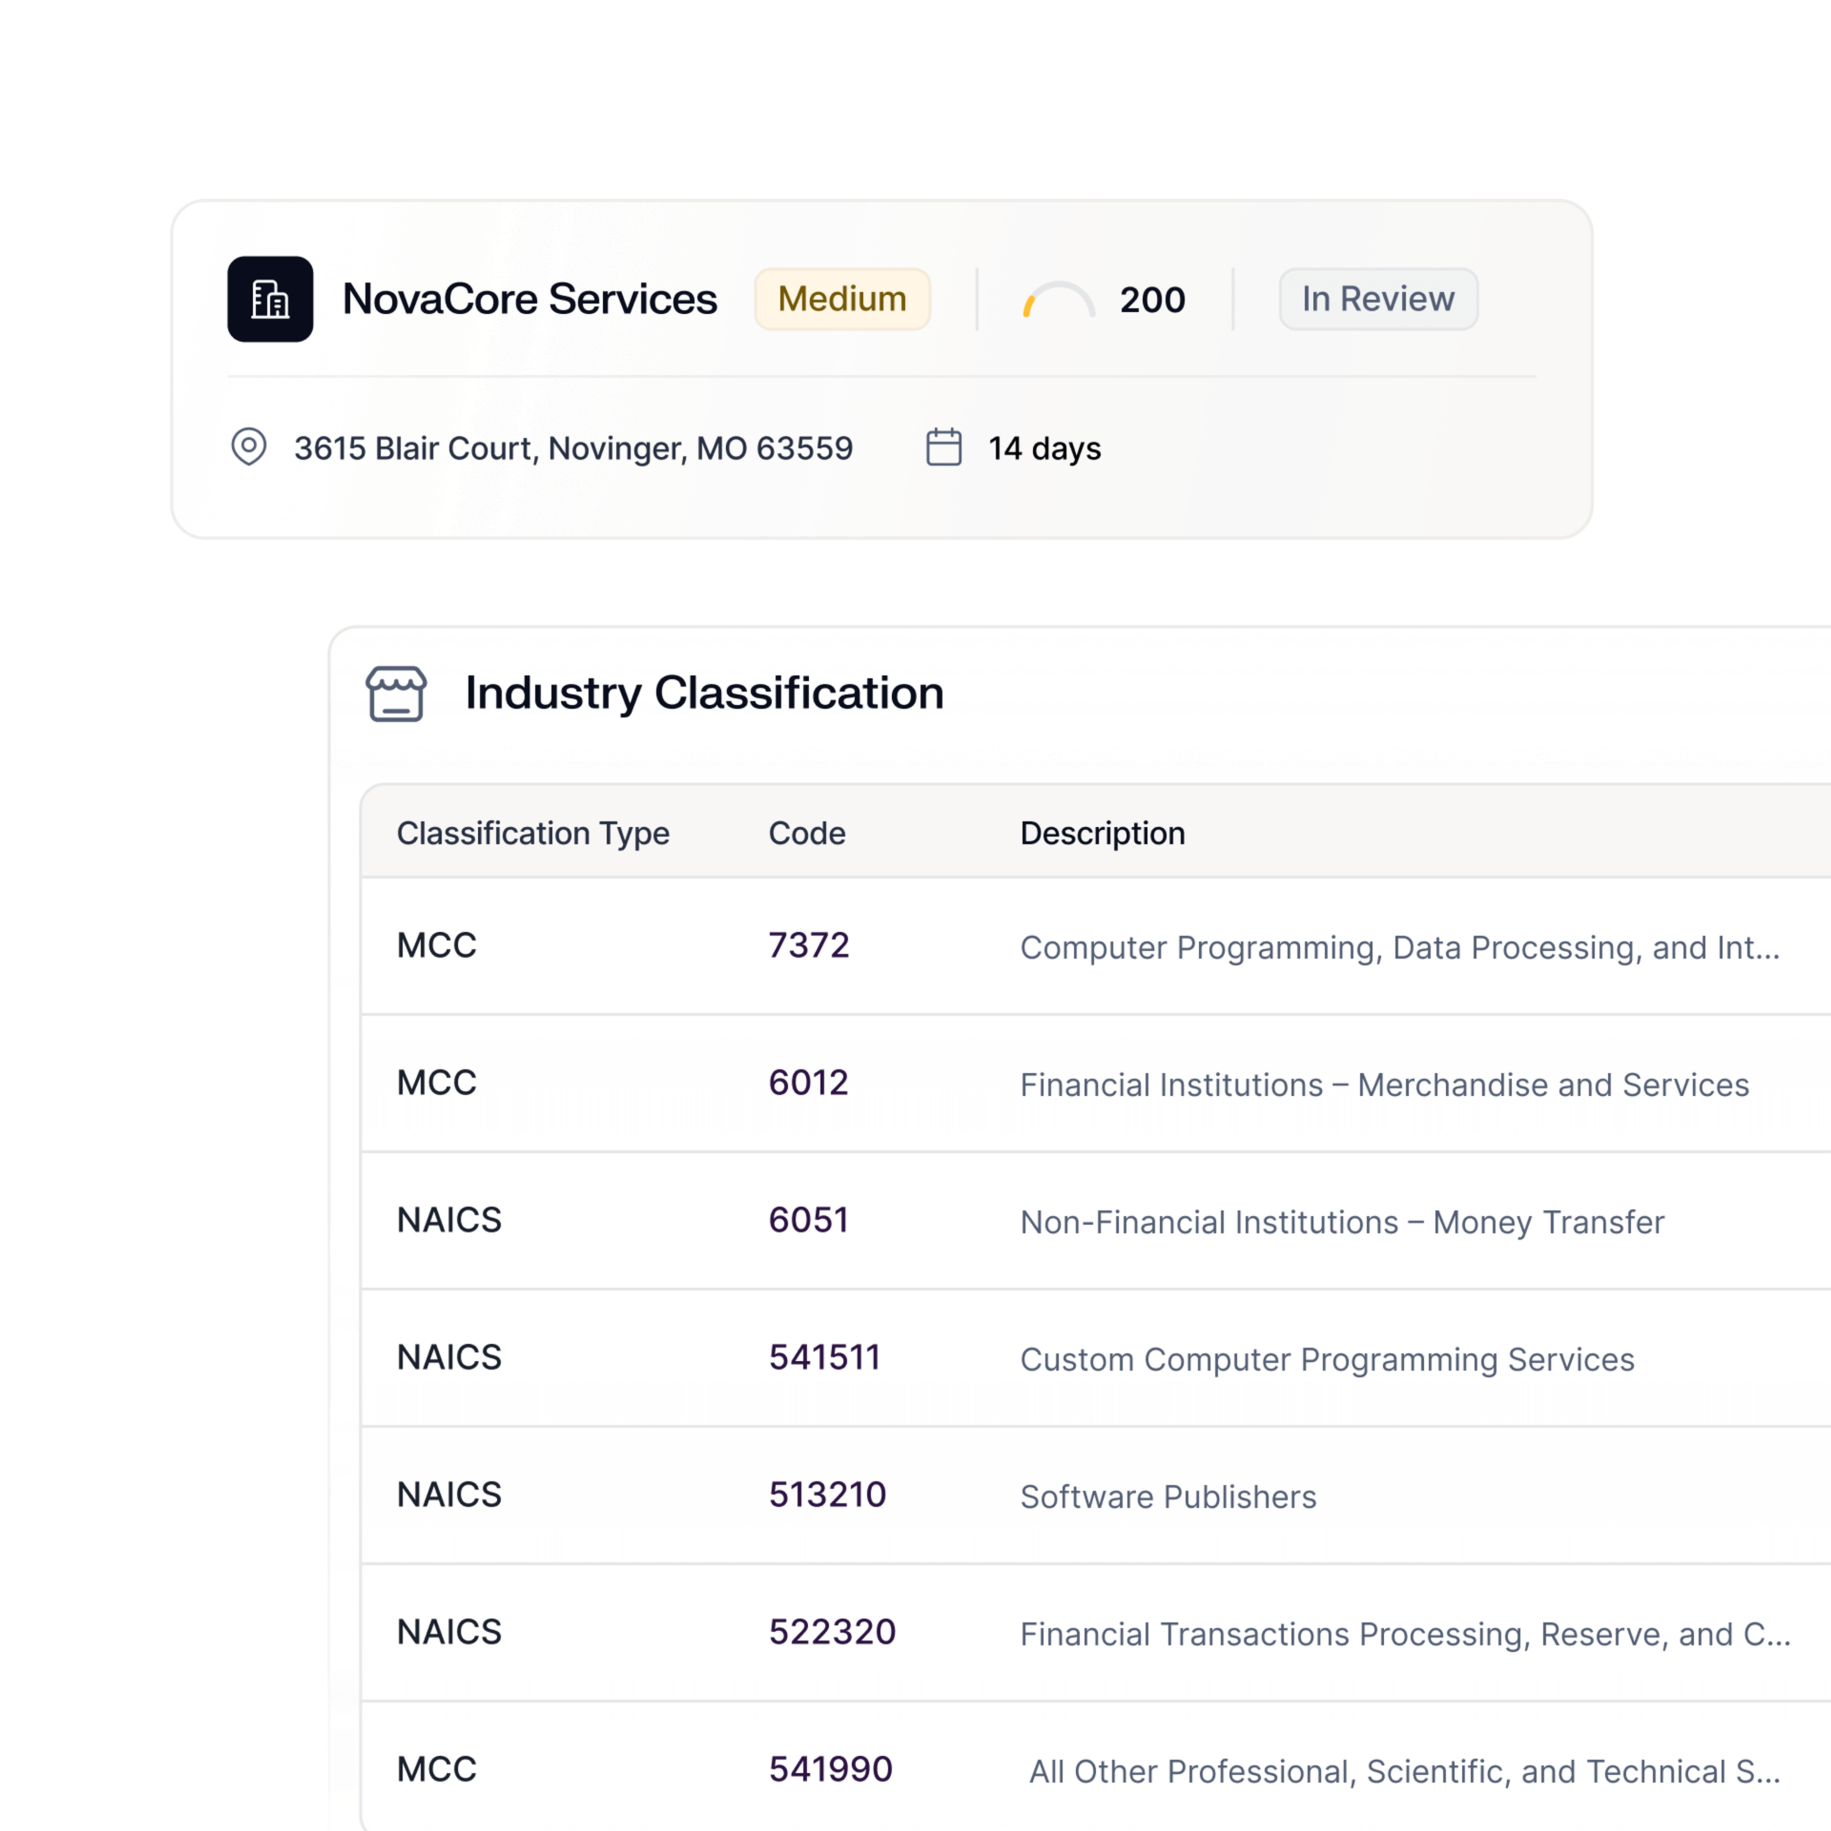Open code 7372 in the table

point(808,946)
